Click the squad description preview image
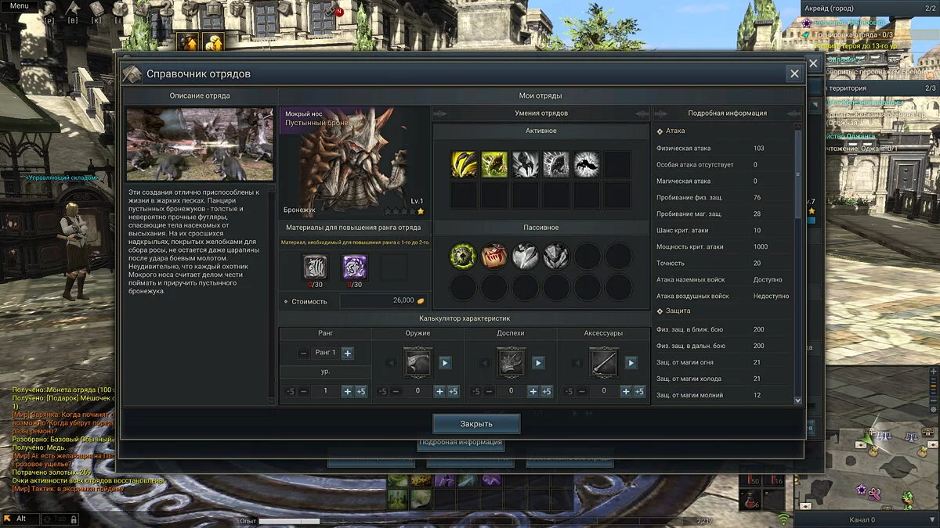 [x=201, y=145]
